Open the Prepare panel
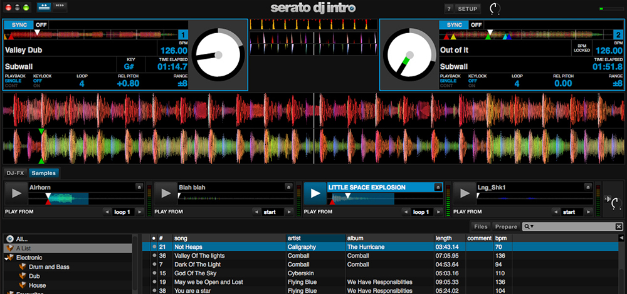The width and height of the screenshot is (627, 294). pyautogui.click(x=505, y=226)
